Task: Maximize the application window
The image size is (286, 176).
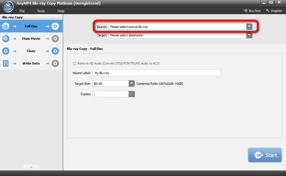Action: point(271,2)
